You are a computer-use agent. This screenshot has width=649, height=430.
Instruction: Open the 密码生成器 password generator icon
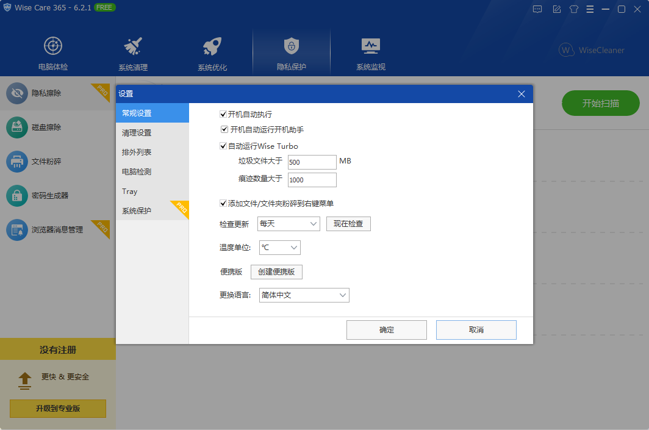tap(17, 196)
